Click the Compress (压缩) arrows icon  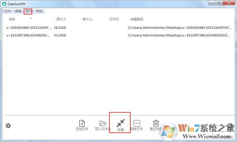click(x=120, y=123)
